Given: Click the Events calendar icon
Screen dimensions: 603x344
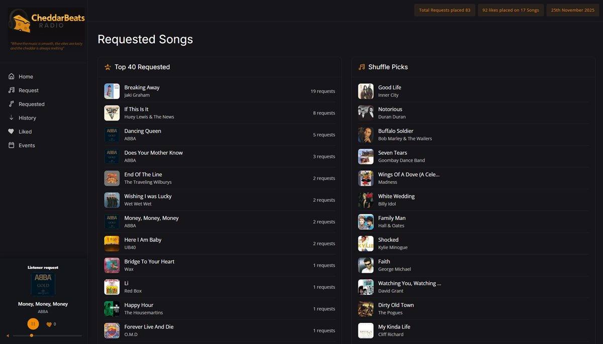Looking at the screenshot, I should tap(12, 146).
